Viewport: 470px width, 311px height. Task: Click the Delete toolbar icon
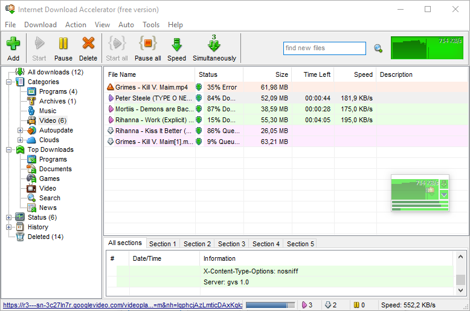[88, 45]
